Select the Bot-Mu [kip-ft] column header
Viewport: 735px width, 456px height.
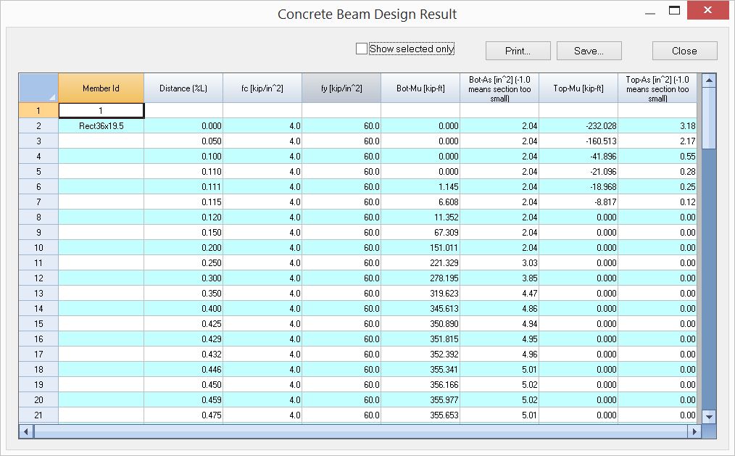point(420,88)
